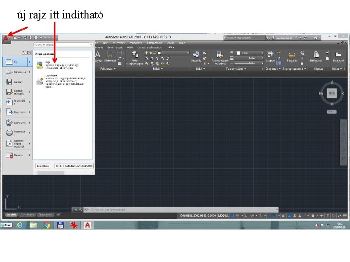Click the Beszúrás block insert tool

point(196,57)
